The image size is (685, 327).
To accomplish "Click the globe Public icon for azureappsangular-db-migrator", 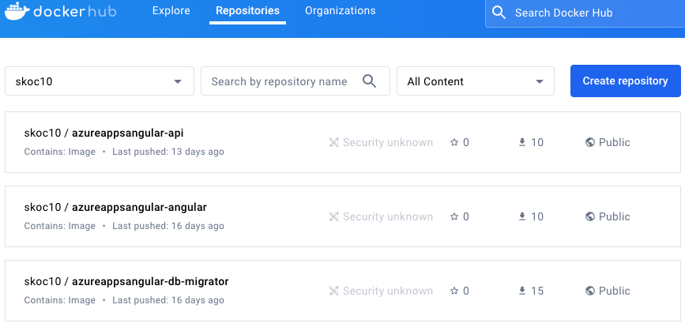I will click(x=589, y=291).
